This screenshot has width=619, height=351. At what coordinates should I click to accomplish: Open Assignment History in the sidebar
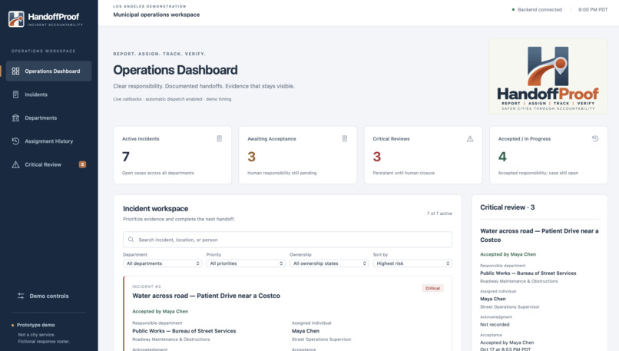(x=48, y=141)
